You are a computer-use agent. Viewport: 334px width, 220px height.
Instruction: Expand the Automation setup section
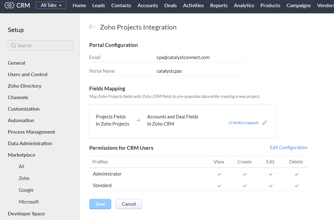21,120
